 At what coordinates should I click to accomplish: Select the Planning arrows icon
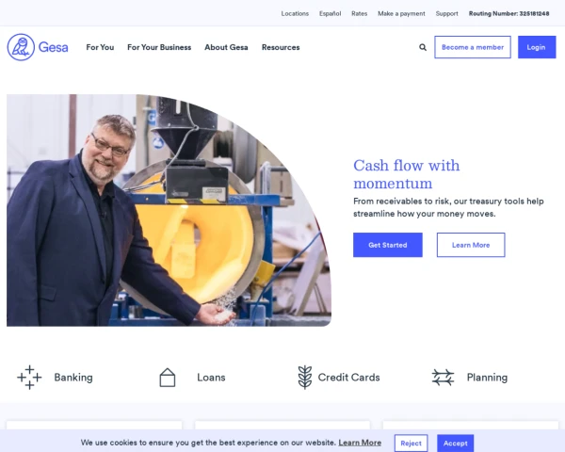443,378
